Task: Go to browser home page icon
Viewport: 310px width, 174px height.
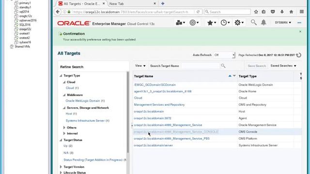Action: coord(291,12)
